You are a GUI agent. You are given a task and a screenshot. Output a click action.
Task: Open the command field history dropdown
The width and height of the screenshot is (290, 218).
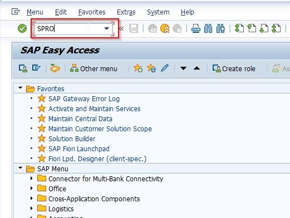click(106, 28)
